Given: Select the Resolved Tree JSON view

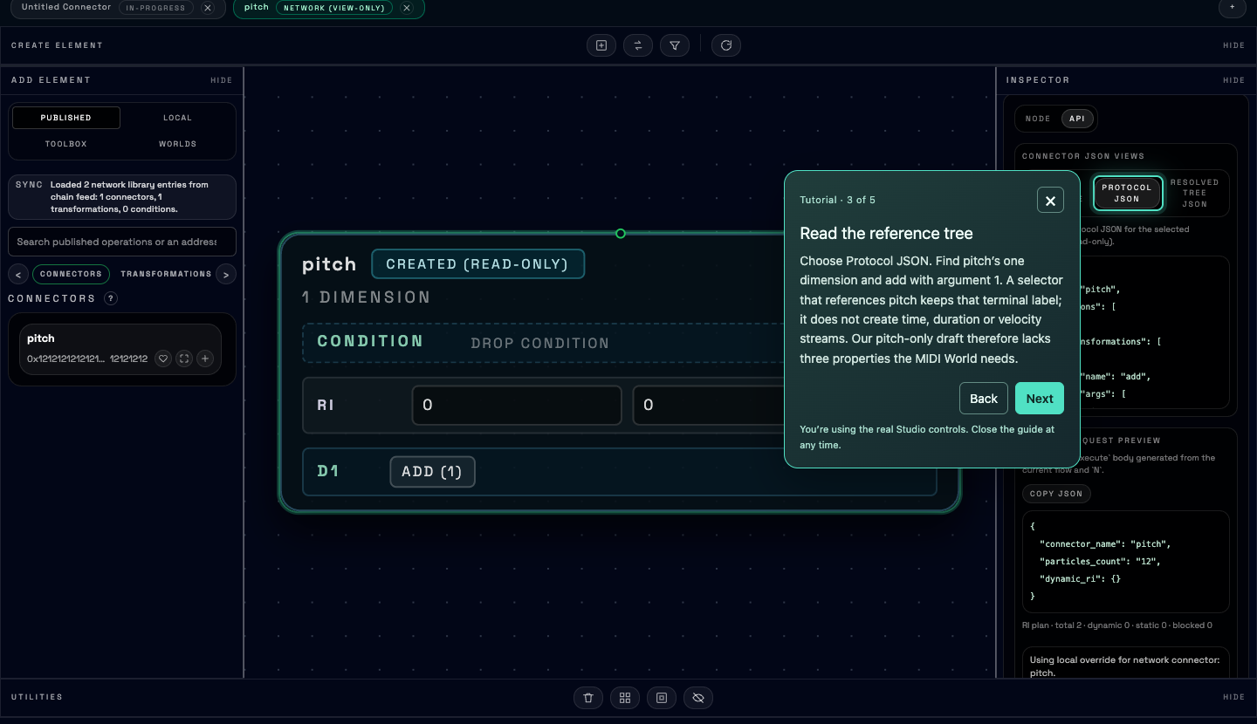Looking at the screenshot, I should coord(1194,193).
